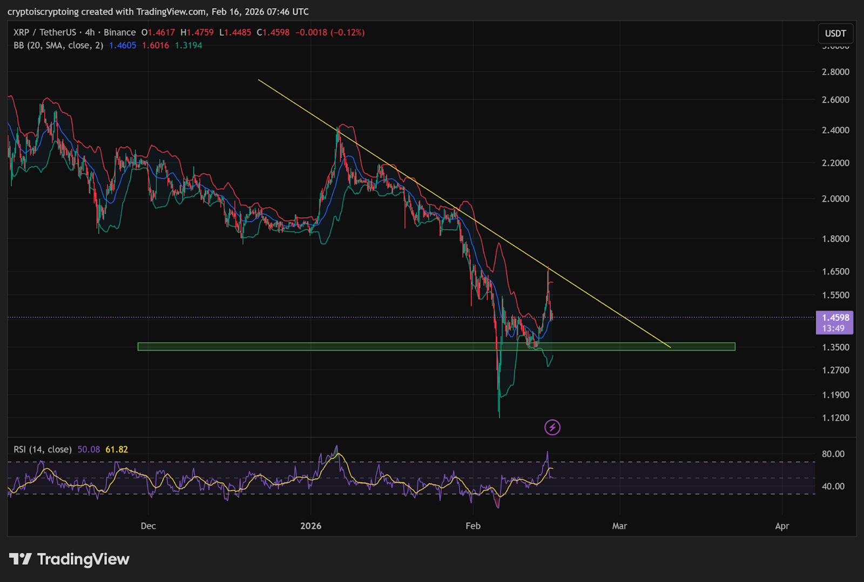Viewport: 864px width, 582px height.
Task: Click the green support zone rectangle
Action: pyautogui.click(x=324, y=347)
